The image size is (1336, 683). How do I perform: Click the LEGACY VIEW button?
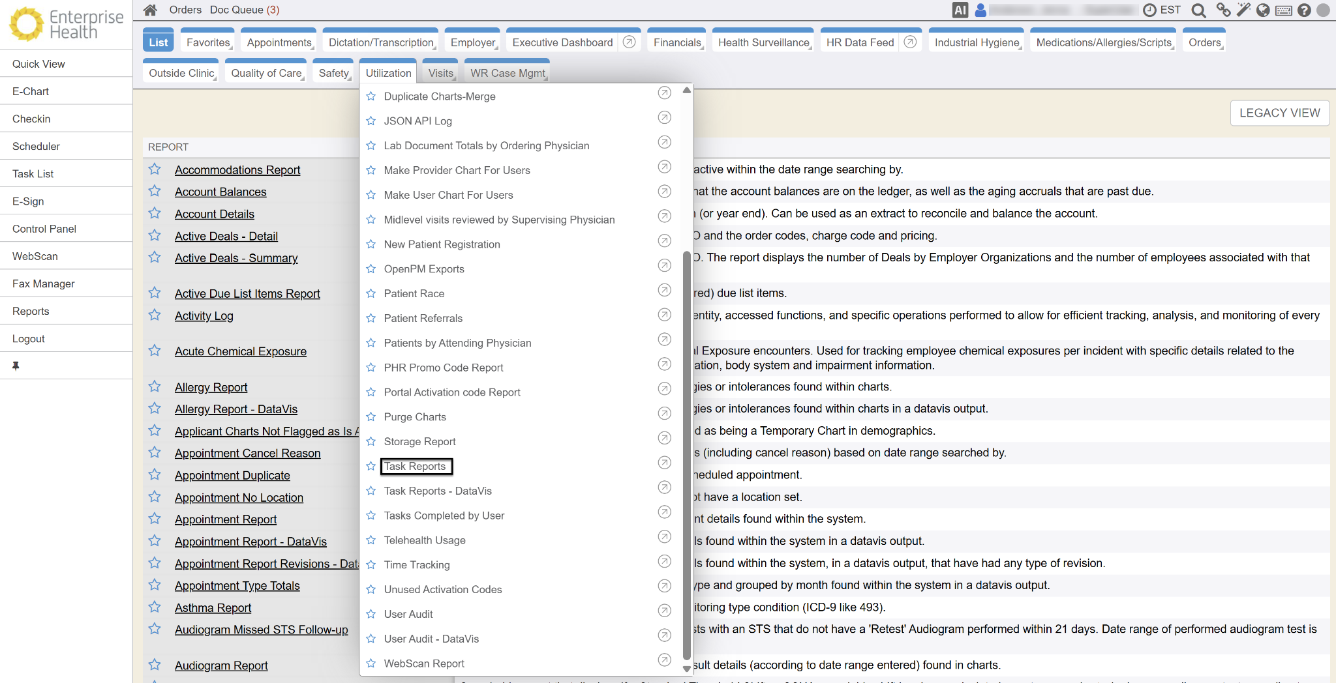1279,113
